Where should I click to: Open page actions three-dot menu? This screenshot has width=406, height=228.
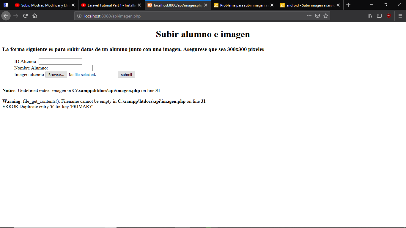(309, 16)
